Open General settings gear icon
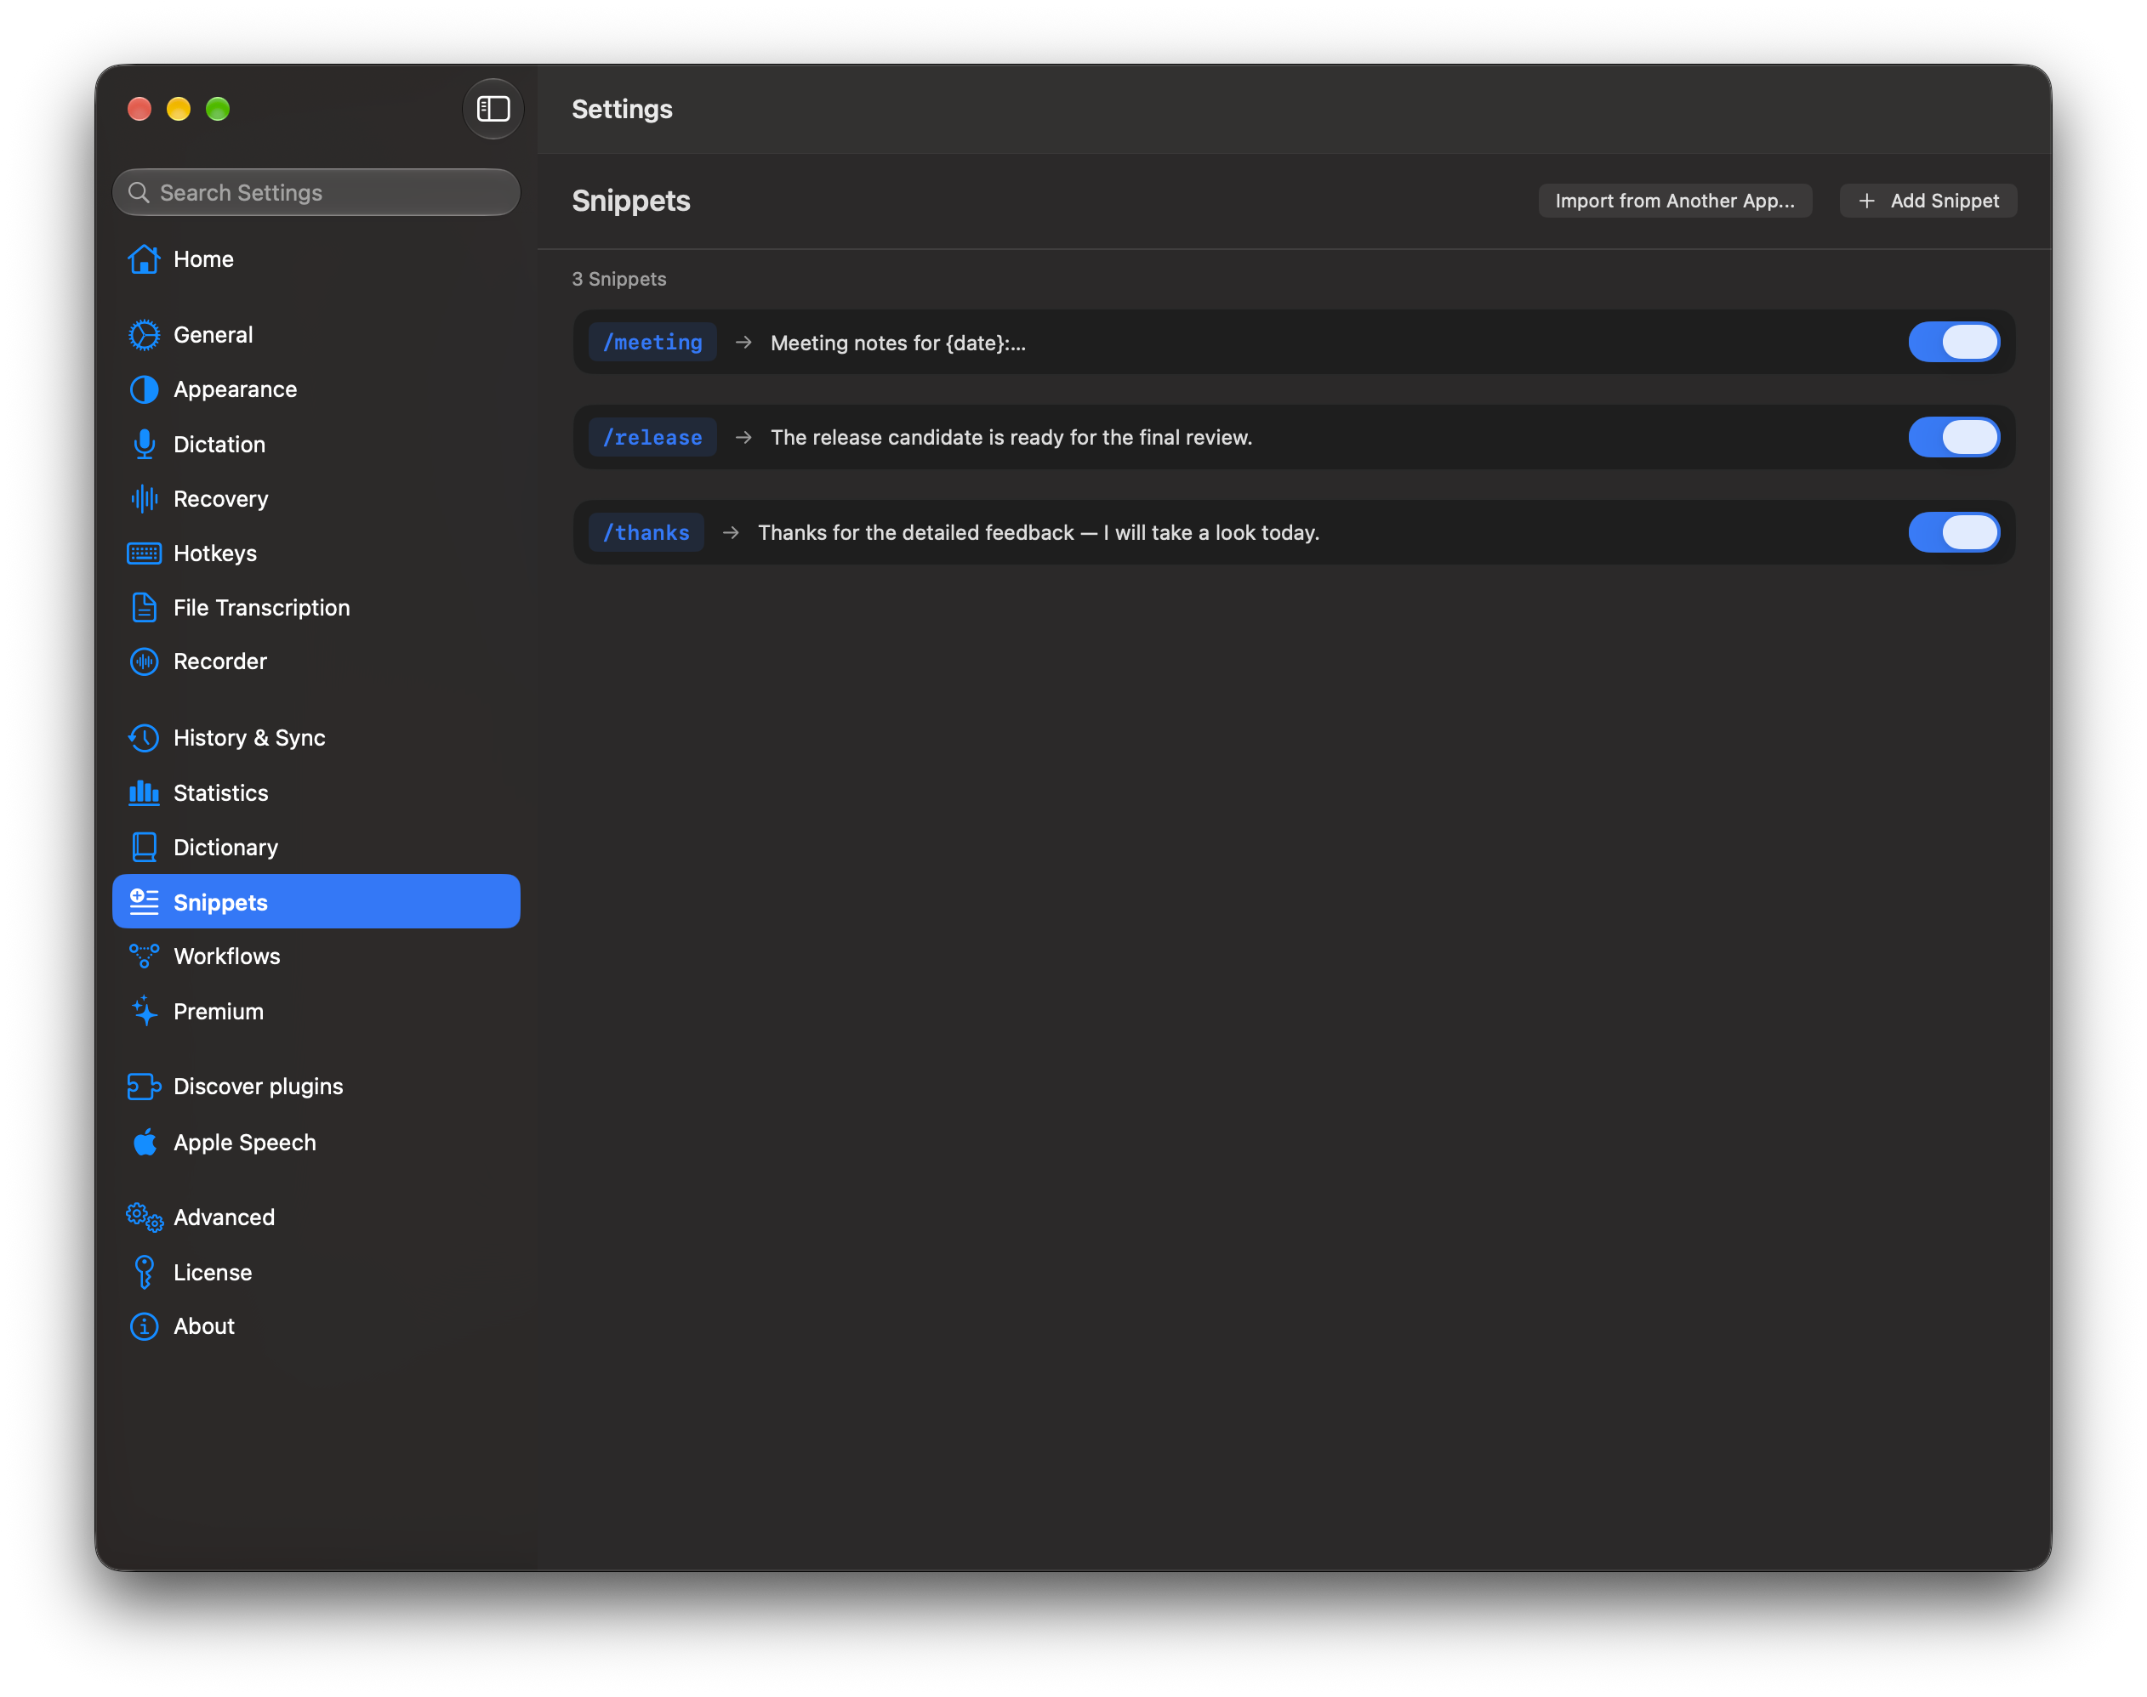The width and height of the screenshot is (2147, 1697). click(x=144, y=335)
